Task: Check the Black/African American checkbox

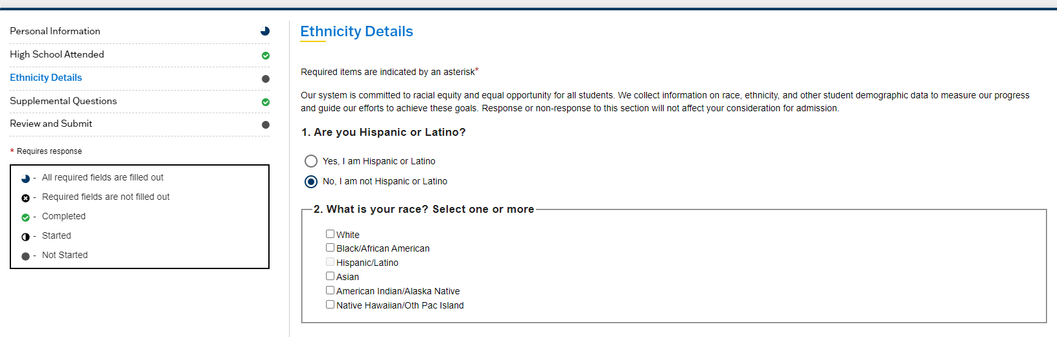Action: [x=331, y=248]
